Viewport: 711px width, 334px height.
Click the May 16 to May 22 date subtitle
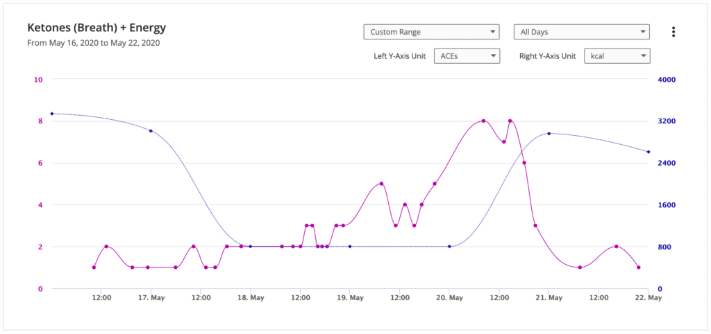pos(93,43)
